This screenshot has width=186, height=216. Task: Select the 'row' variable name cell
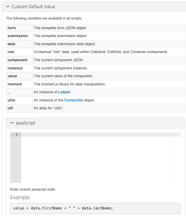click(x=11, y=52)
